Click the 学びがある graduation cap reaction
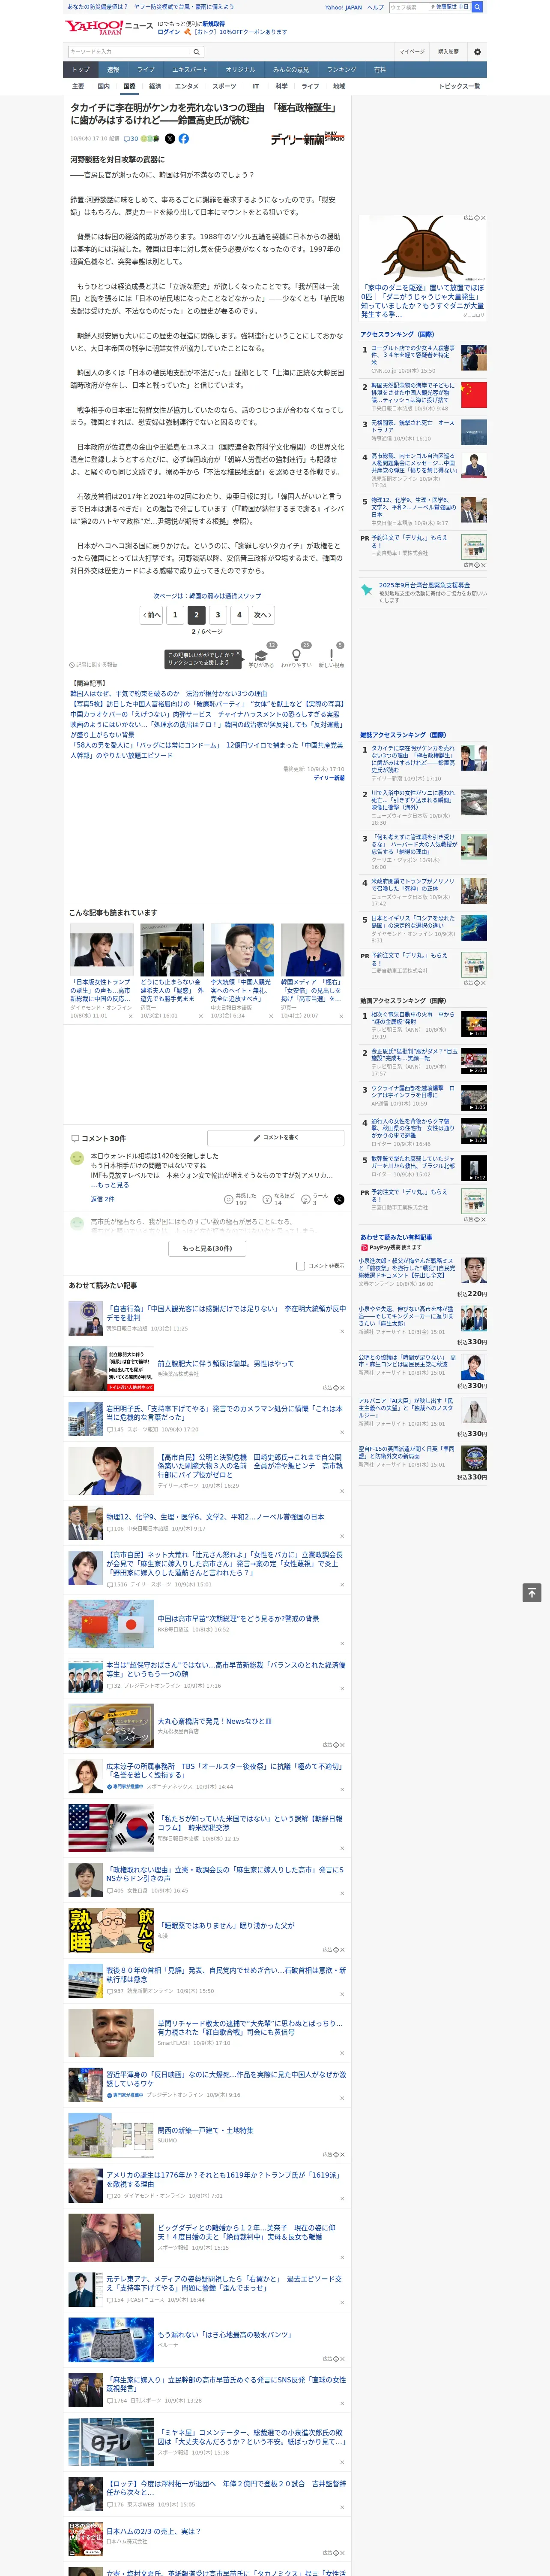Image resolution: width=550 pixels, height=2576 pixels. click(x=262, y=655)
